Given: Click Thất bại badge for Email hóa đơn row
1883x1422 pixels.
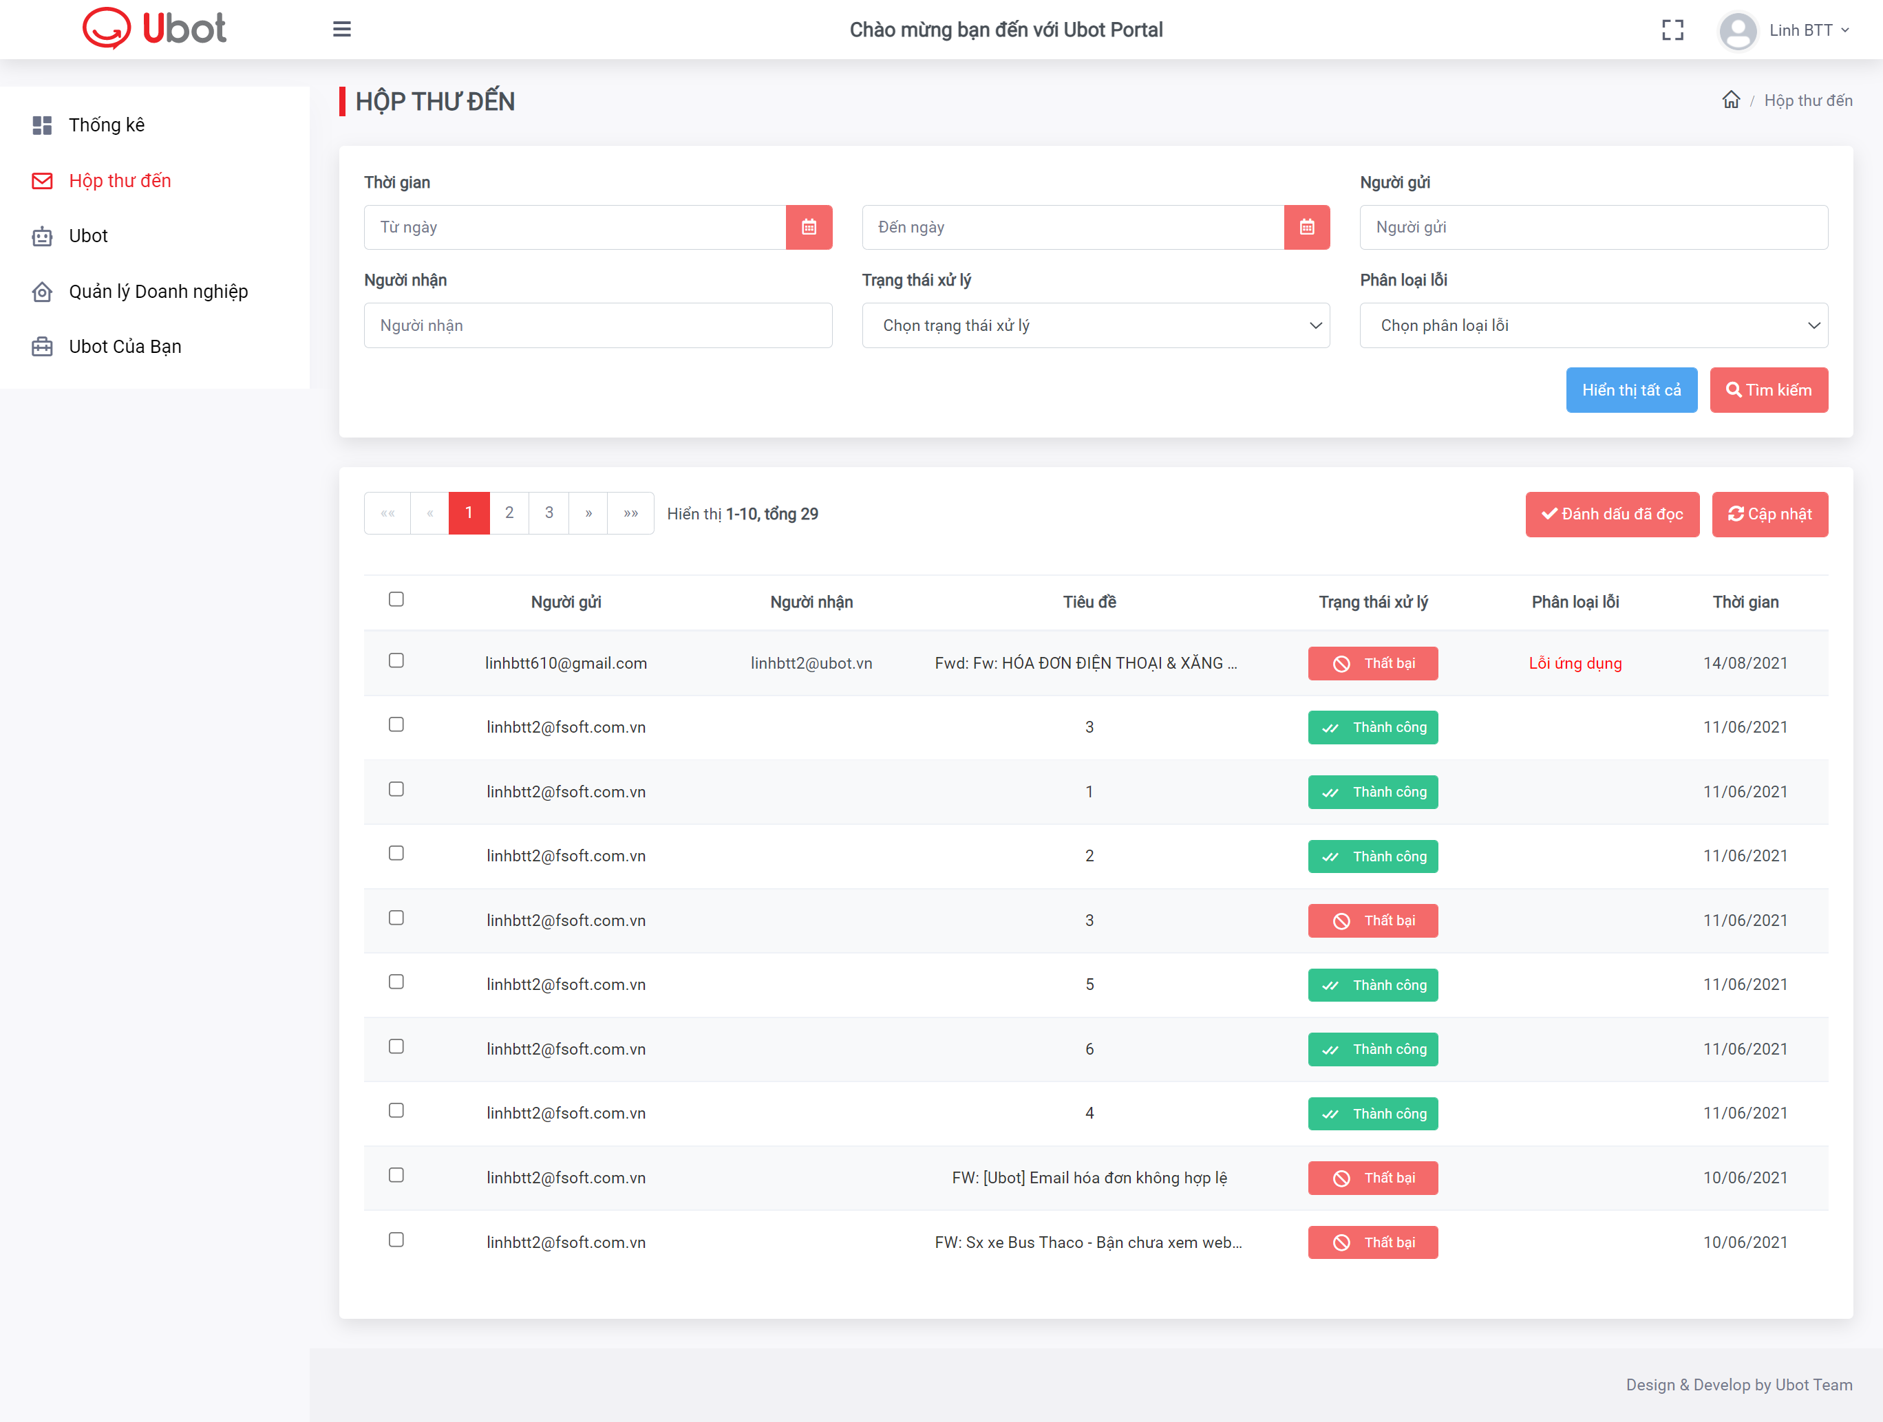Looking at the screenshot, I should [x=1372, y=1178].
